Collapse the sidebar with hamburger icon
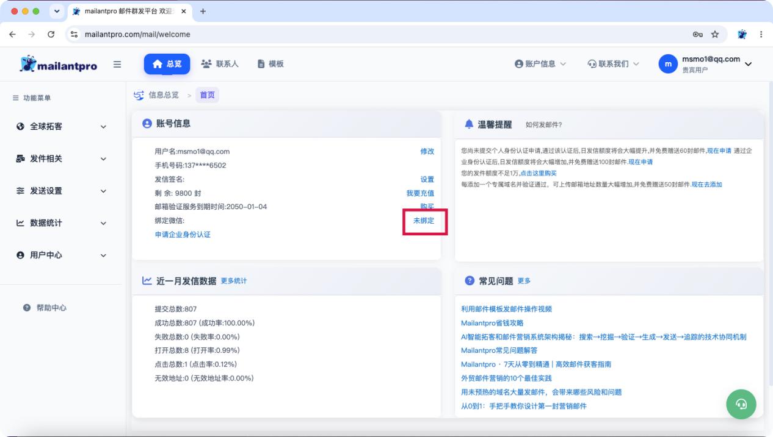Viewport: 773px width, 437px height. point(117,64)
